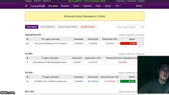
Task: Click Создать новую заявку button
Action: [68, 27]
